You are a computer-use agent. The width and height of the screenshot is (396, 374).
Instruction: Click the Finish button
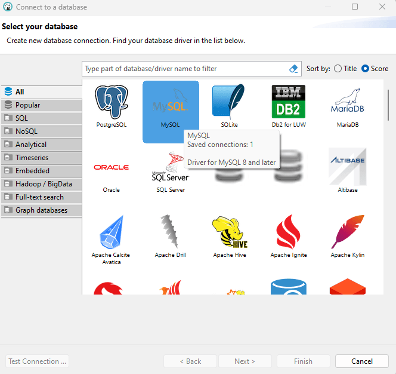304,361
